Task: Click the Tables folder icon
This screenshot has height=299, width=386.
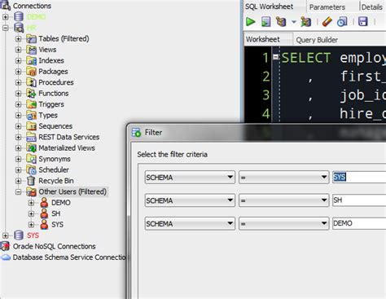Action: (x=32, y=39)
